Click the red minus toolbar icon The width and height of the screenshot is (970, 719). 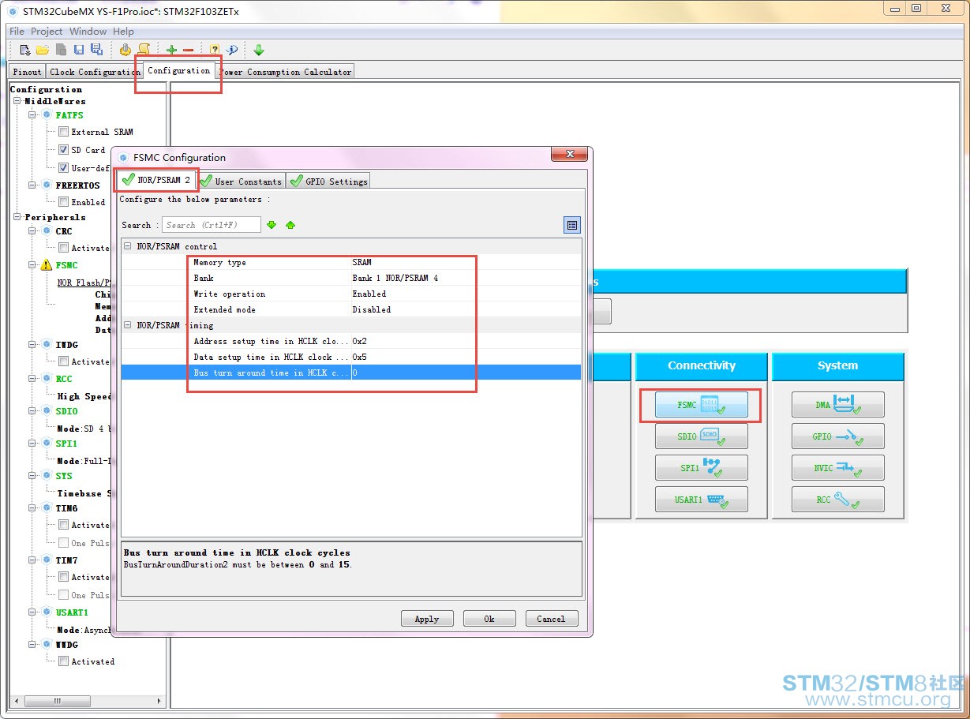[x=188, y=51]
